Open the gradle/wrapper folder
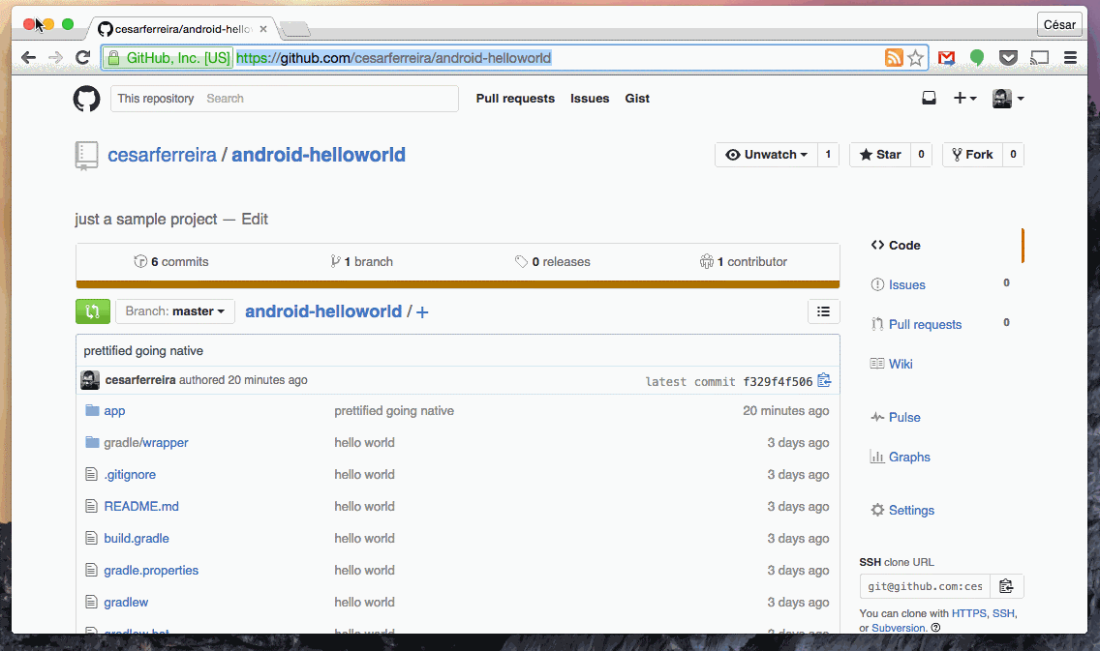Image resolution: width=1100 pixels, height=651 pixels. coord(146,443)
